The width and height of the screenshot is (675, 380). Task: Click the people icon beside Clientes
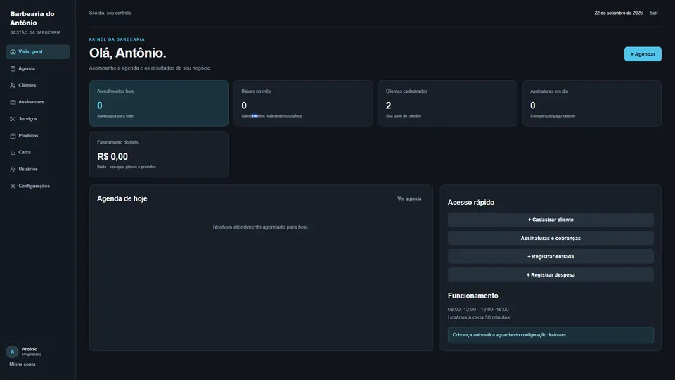[x=13, y=85]
